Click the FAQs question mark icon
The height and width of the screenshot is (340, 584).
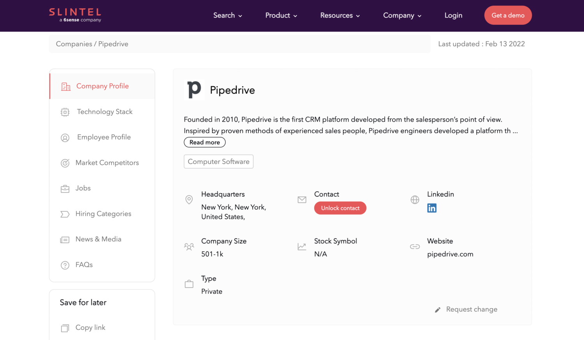[x=65, y=265]
